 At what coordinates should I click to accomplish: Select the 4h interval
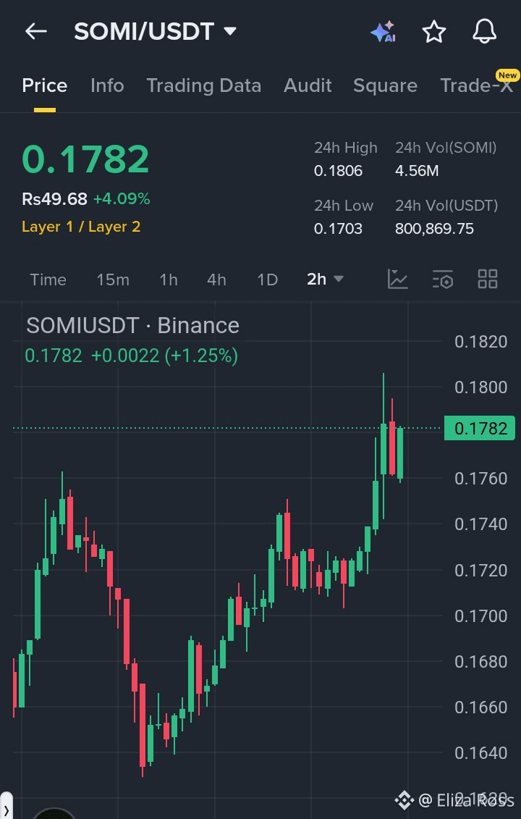216,280
